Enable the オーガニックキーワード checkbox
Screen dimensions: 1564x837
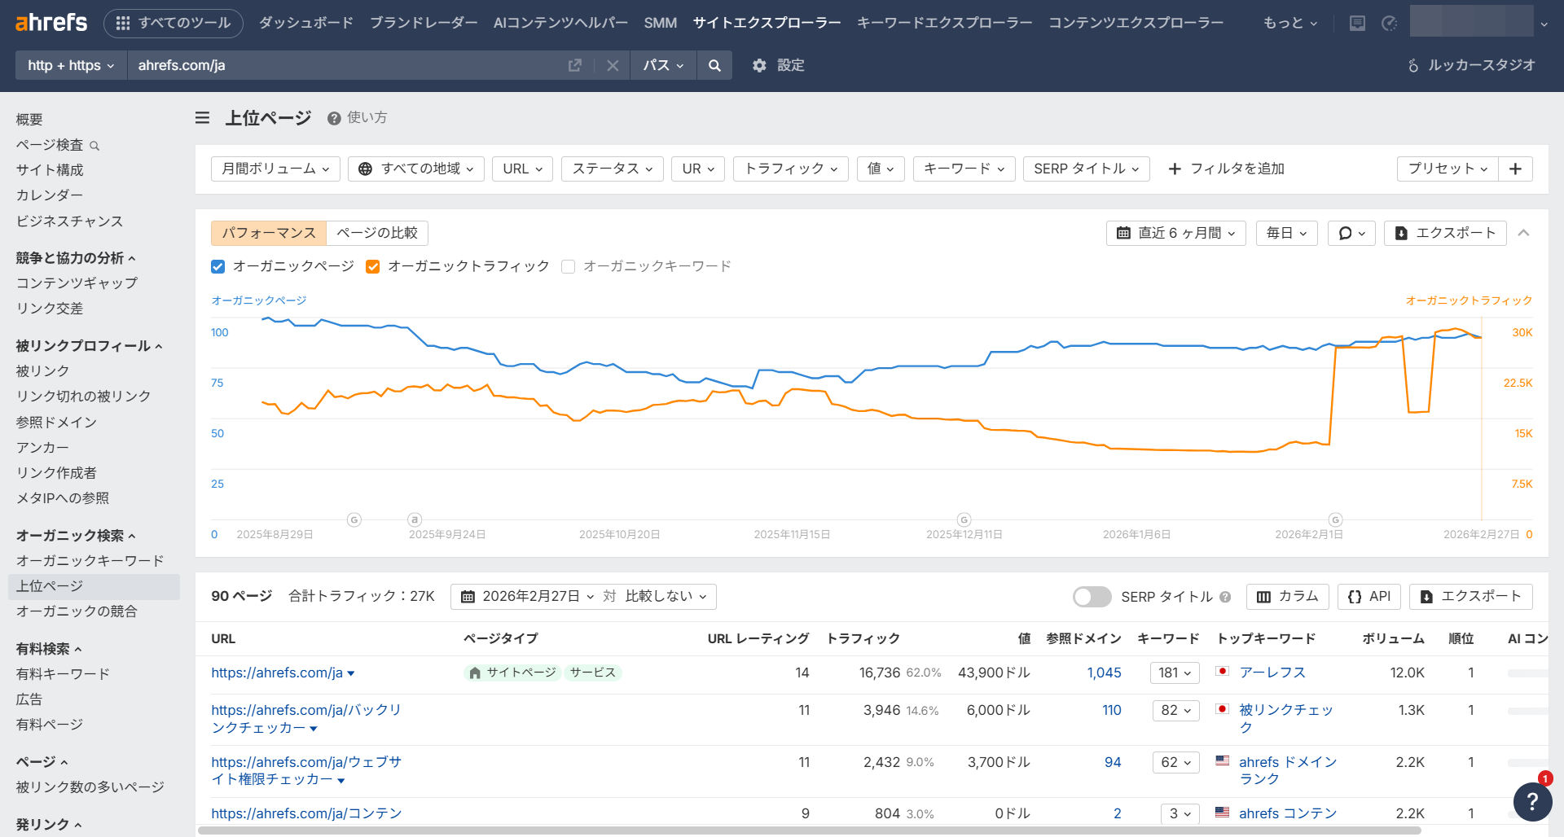[568, 266]
